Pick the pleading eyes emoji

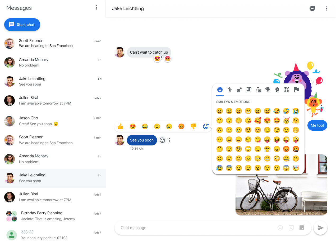coord(257,159)
